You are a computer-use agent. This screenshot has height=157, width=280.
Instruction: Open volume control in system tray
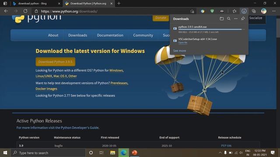pyautogui.click(x=241, y=153)
